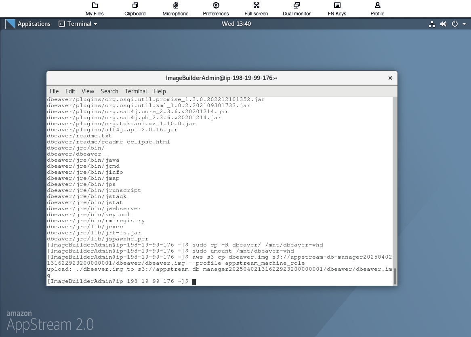Image resolution: width=471 pixels, height=337 pixels.
Task: Click the Help menu in the terminal
Action: click(x=160, y=91)
